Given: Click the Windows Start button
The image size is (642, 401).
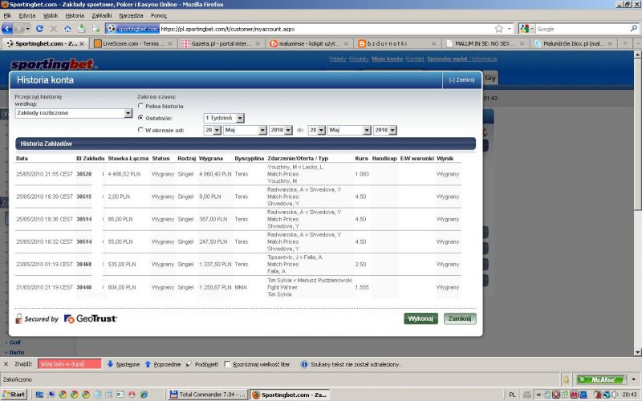Looking at the screenshot, I should [14, 395].
